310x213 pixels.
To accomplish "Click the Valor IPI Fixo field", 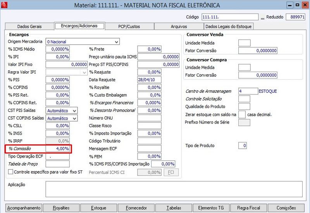I will 66,64.
